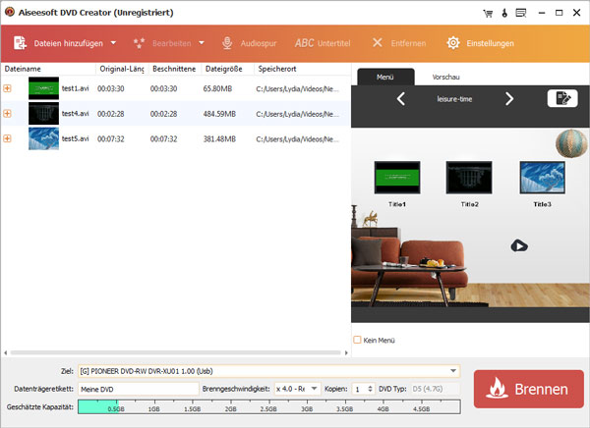This screenshot has height=428, width=590.
Task: Sort by Dateigröße column header
Action: (x=227, y=69)
